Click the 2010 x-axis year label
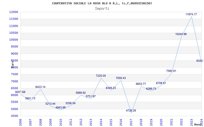Image resolution: width=204 pixels, height=127 pixels. pyautogui.click(x=61, y=122)
